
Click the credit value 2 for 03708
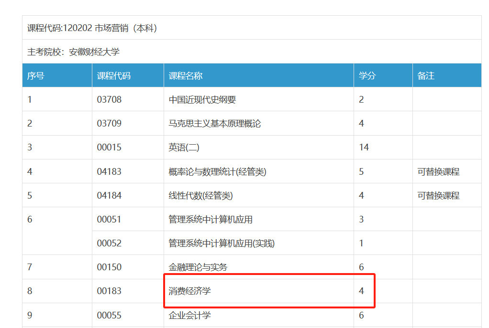click(361, 100)
